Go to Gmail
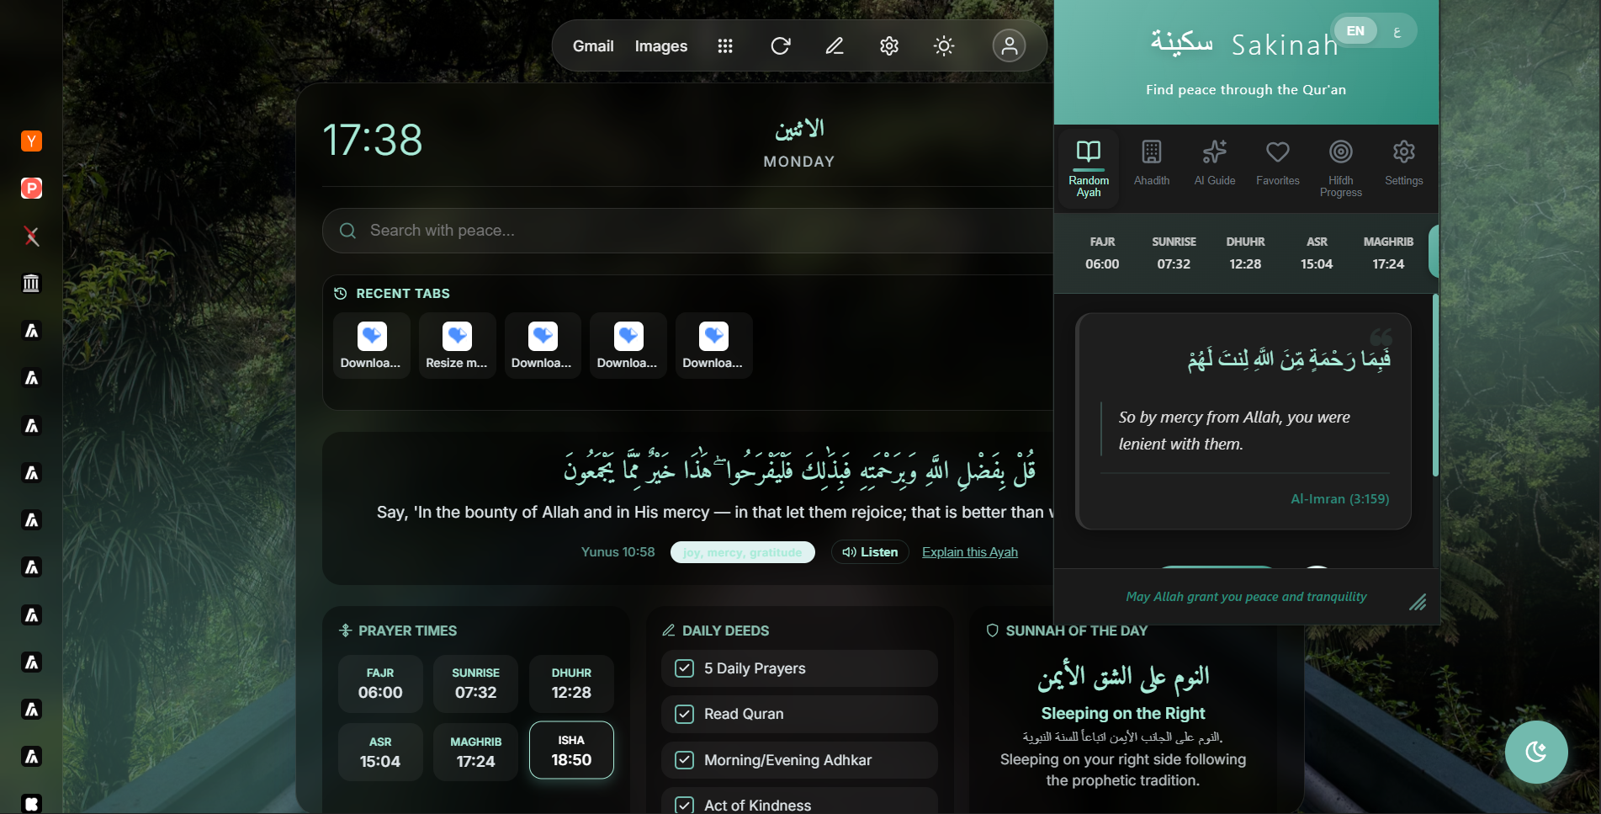The image size is (1601, 814). coord(593,46)
